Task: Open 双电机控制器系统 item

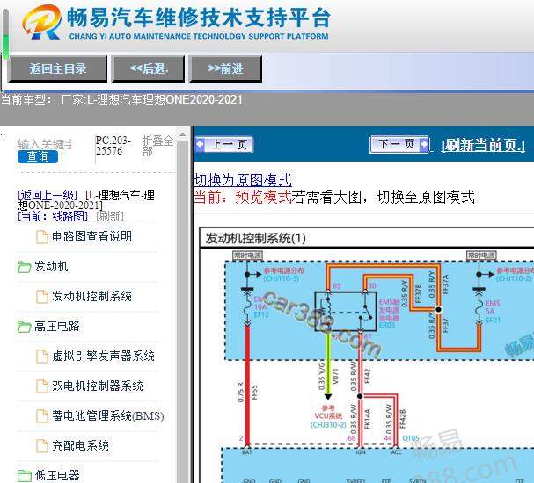Action: tap(98, 386)
